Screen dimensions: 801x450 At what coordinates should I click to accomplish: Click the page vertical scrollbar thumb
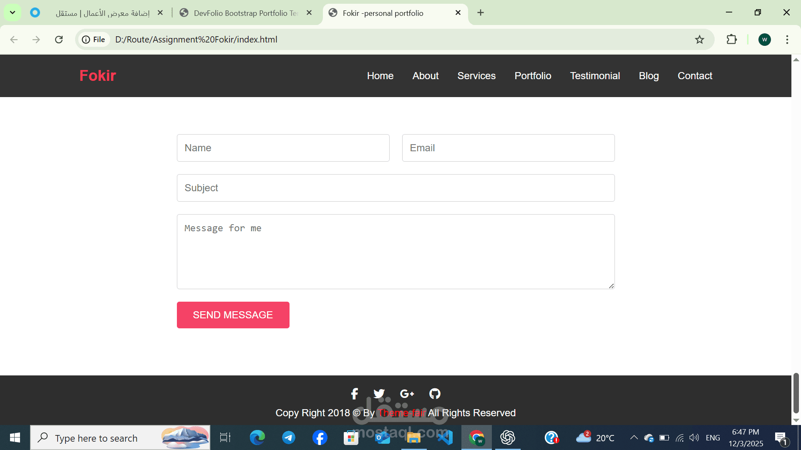point(796,393)
